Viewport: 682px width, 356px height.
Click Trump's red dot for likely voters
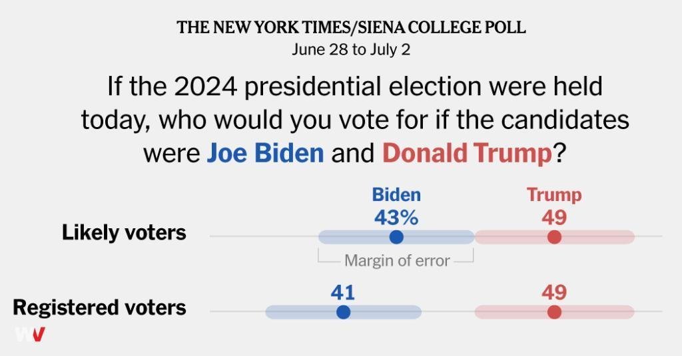coord(554,237)
